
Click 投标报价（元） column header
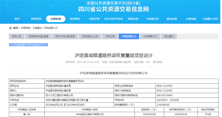149,109
